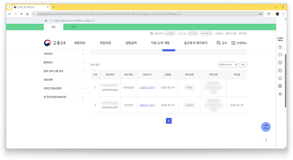This screenshot has width=293, height=160.
Task: Expand the 상담내역 sidebar section
Action: 64,80
